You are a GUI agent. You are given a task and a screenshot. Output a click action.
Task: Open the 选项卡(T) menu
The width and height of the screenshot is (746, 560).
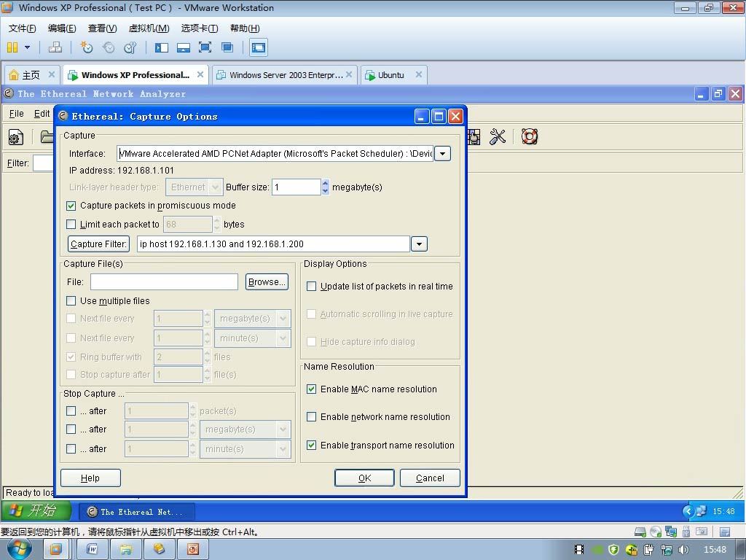coord(200,28)
